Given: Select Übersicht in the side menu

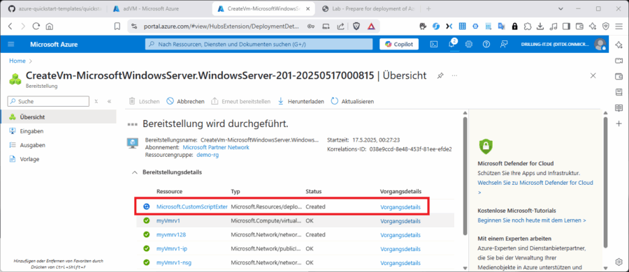Looking at the screenshot, I should click(58, 117).
